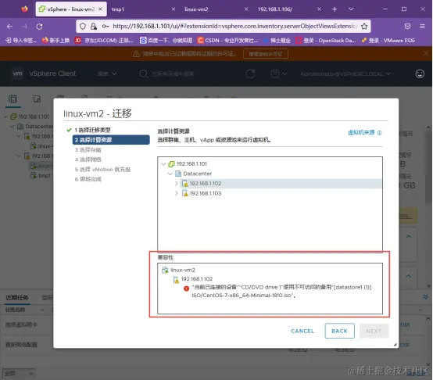Click the browser back arrow

pyautogui.click(x=9, y=27)
